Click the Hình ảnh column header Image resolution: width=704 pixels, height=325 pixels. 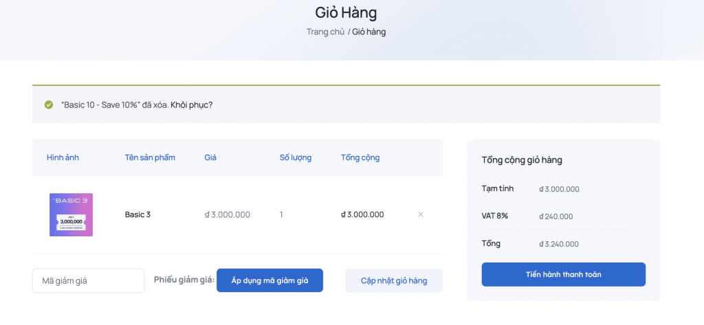pyautogui.click(x=63, y=157)
